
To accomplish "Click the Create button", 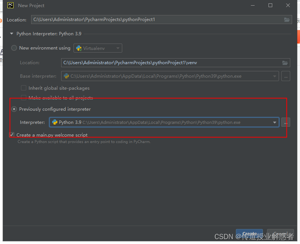I will 249,234.
